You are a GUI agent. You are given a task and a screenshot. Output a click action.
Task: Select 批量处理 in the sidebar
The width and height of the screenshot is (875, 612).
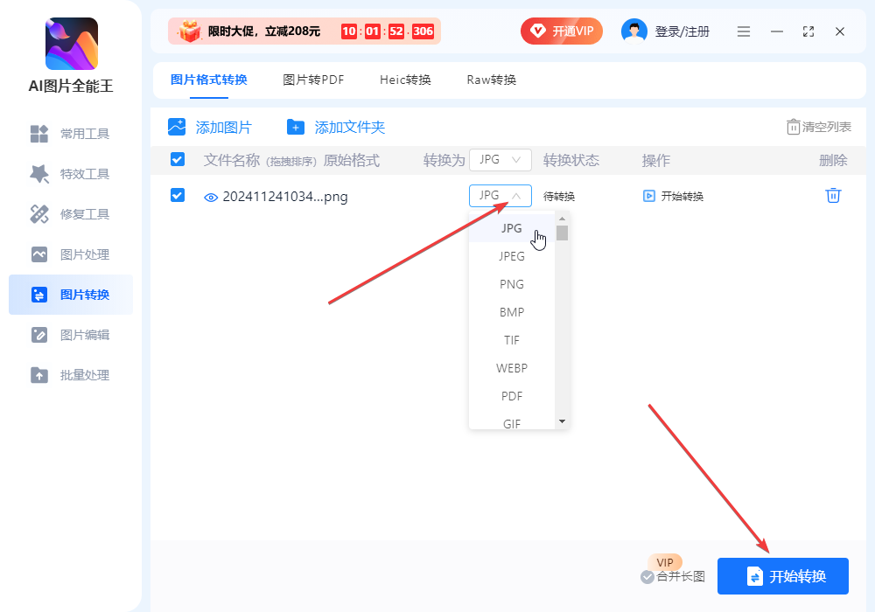point(70,374)
